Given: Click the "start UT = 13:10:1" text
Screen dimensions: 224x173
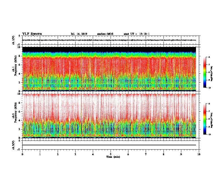Looking at the screenshot, I should point(137,34).
